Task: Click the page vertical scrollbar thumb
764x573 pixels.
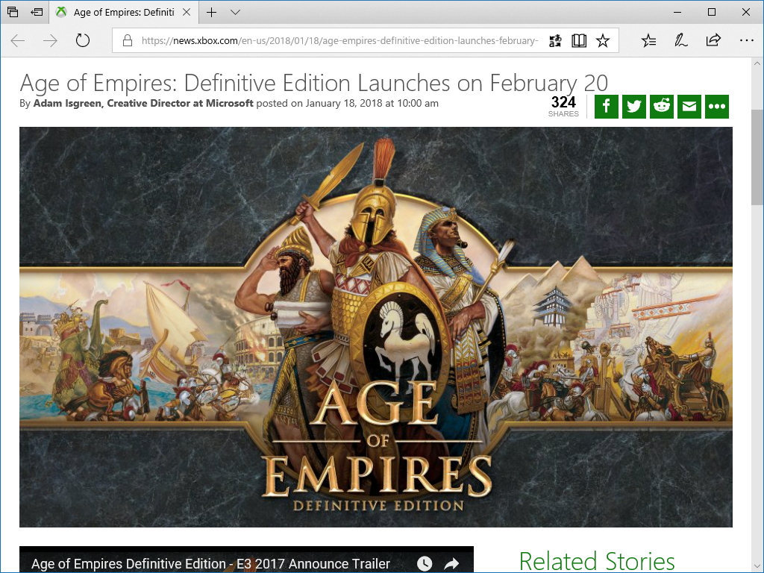Action: tap(757, 157)
